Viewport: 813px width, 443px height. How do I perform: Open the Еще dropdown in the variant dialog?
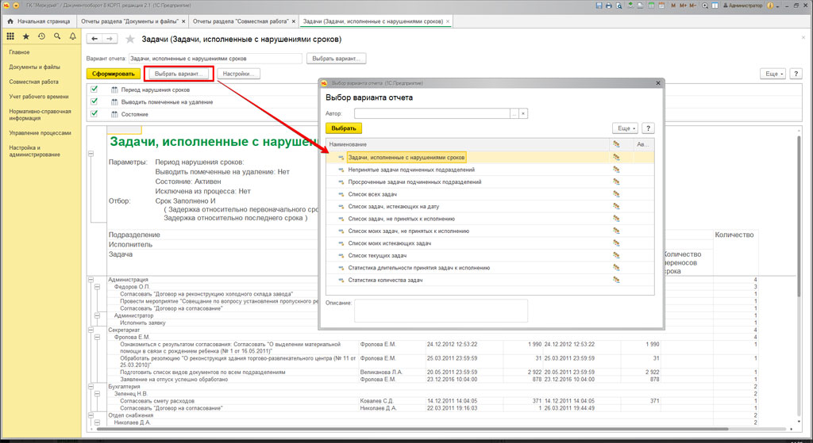(626, 128)
